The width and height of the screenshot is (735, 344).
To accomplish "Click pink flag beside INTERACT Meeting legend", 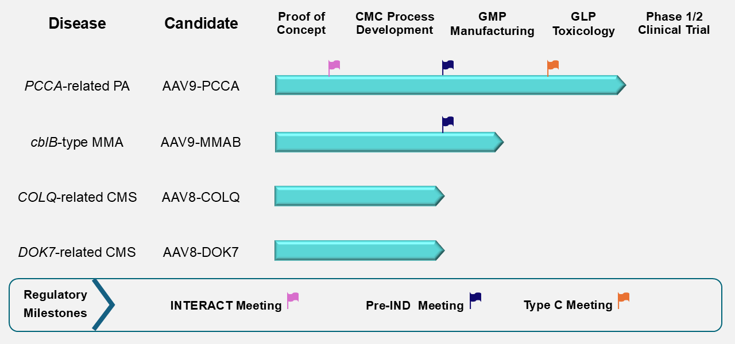I will tap(293, 298).
